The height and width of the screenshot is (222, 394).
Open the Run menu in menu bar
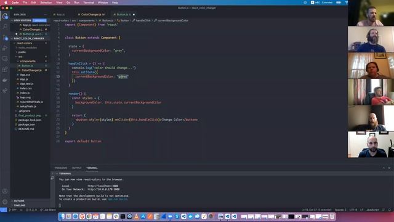[x=76, y=2]
